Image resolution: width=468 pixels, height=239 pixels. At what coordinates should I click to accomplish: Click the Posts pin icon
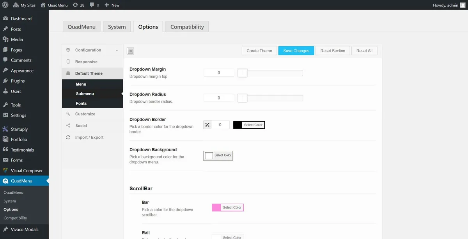5,29
